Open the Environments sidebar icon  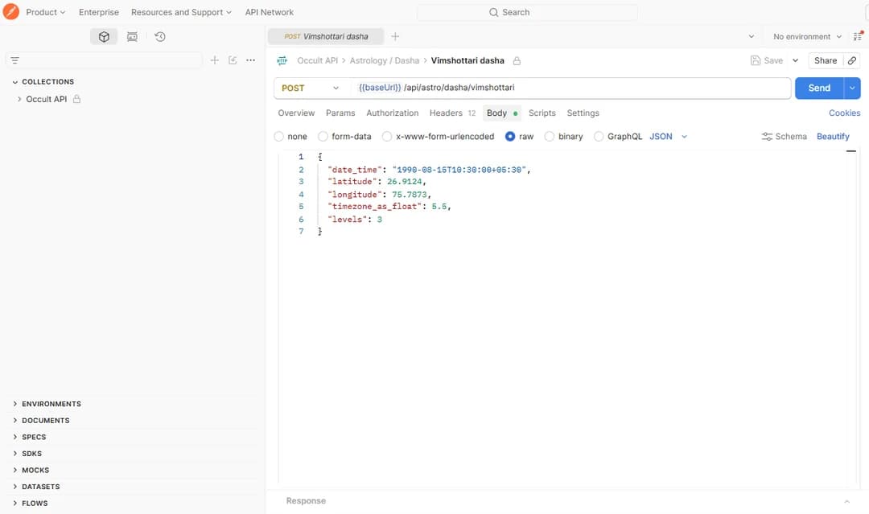tap(132, 36)
